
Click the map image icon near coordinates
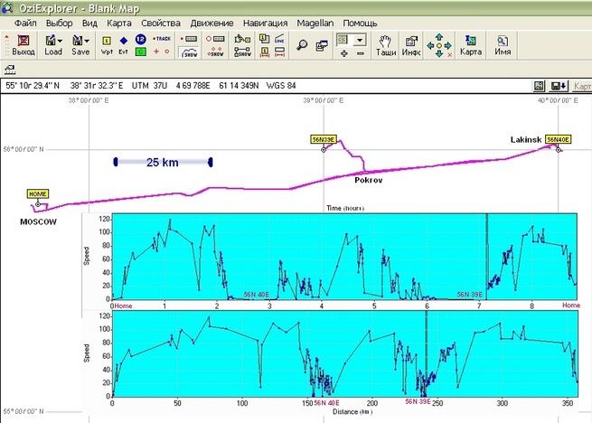click(x=540, y=86)
